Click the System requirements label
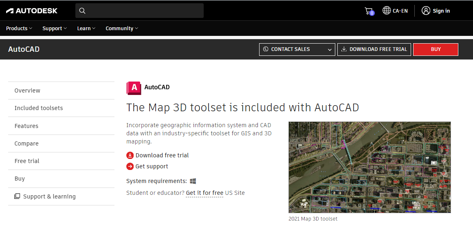 (156, 181)
